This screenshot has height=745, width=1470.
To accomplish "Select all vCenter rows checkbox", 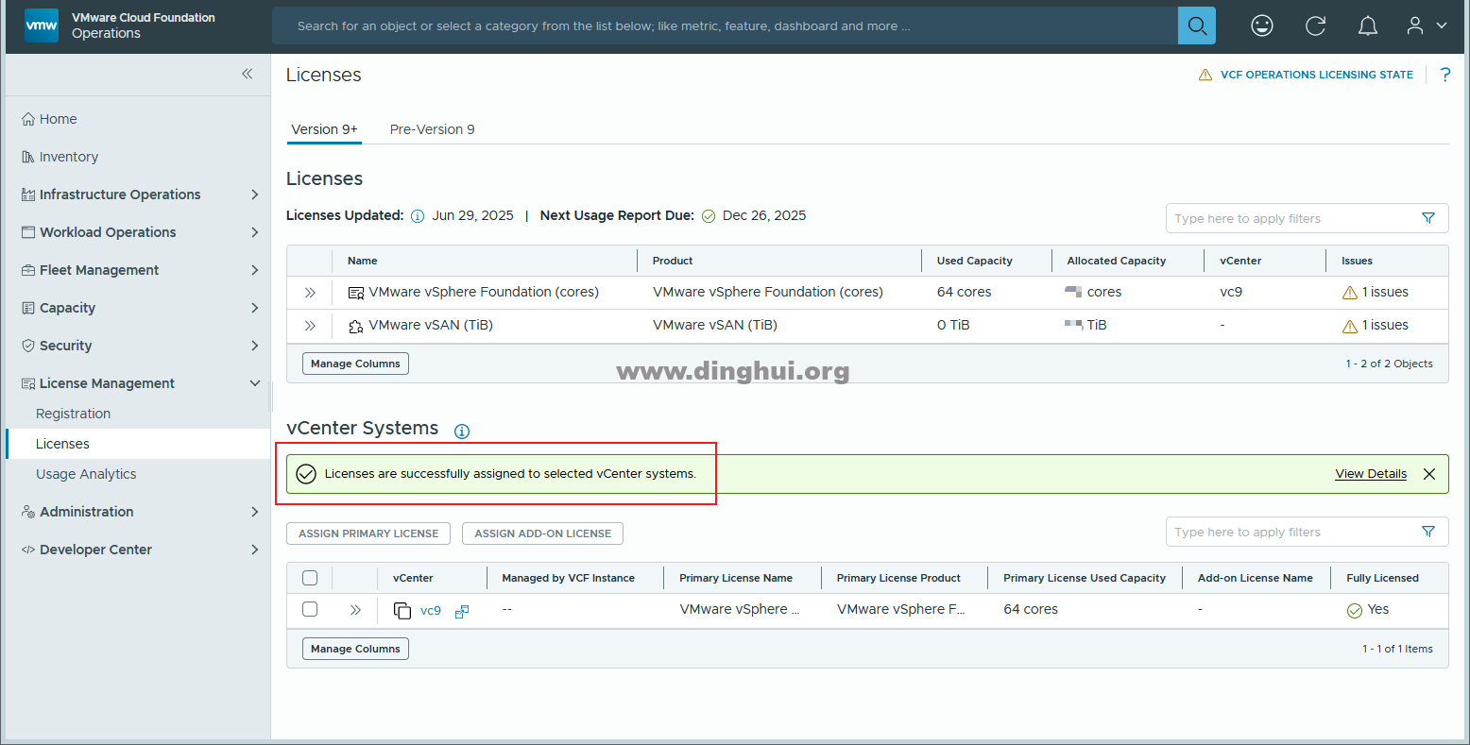I will (310, 578).
